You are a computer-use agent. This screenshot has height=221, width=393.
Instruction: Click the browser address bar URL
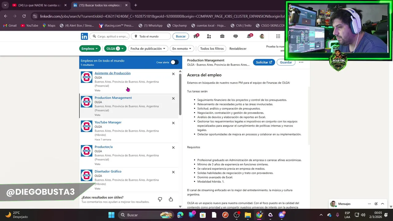[x=162, y=16]
